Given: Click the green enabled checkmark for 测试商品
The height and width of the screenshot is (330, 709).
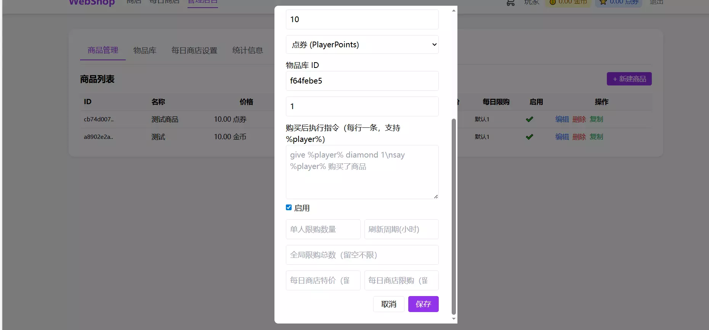Looking at the screenshot, I should (529, 119).
